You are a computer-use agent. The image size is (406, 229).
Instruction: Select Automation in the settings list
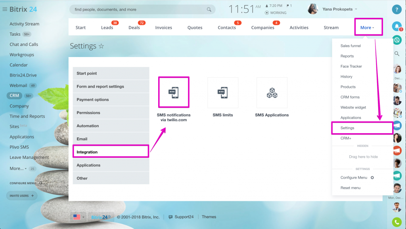(x=111, y=126)
